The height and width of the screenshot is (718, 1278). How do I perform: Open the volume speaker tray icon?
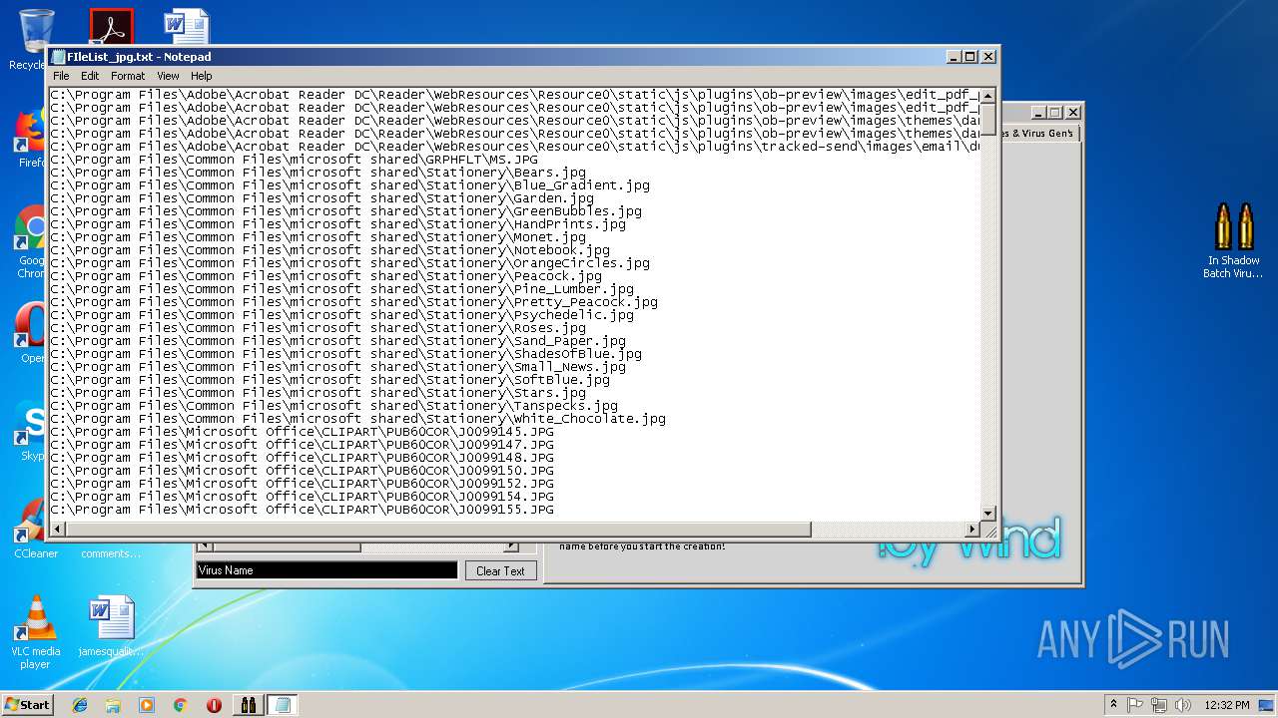pyautogui.click(x=1183, y=705)
